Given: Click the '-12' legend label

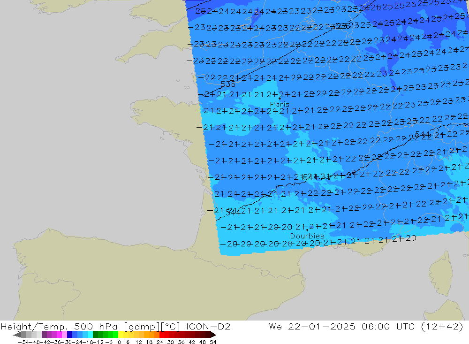Looking at the screenshot, I should click(x=97, y=342).
